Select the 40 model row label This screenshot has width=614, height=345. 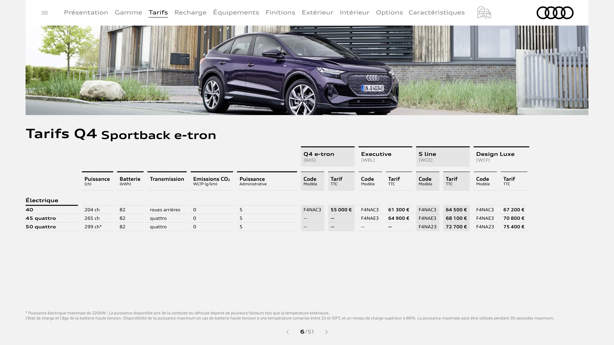point(29,210)
